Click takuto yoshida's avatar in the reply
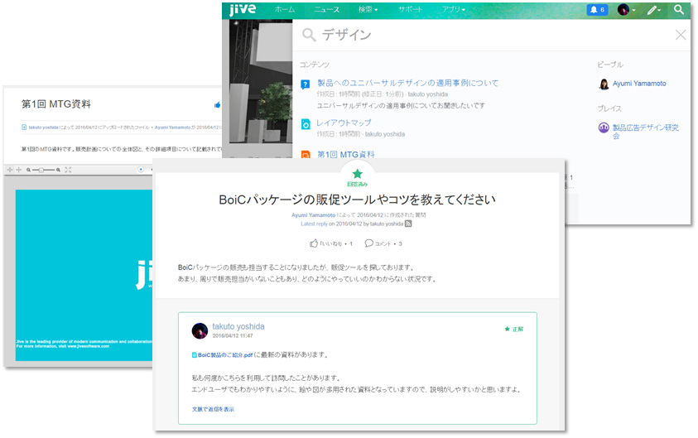The height and width of the screenshot is (438, 698). [x=200, y=330]
